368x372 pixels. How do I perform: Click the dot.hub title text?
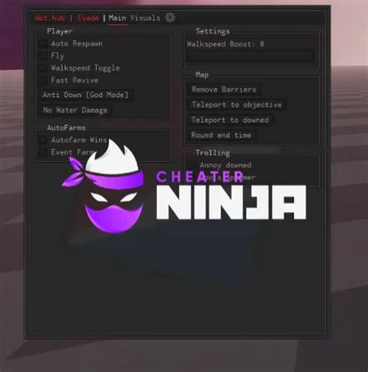click(50, 18)
